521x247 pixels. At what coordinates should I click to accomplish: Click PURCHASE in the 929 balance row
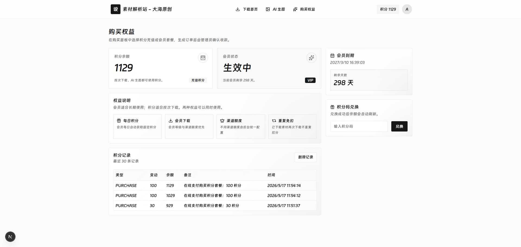126,206
